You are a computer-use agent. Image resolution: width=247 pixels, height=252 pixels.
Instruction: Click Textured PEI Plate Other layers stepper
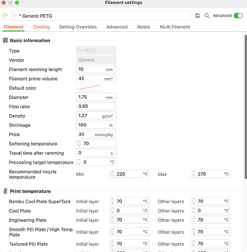point(193,243)
